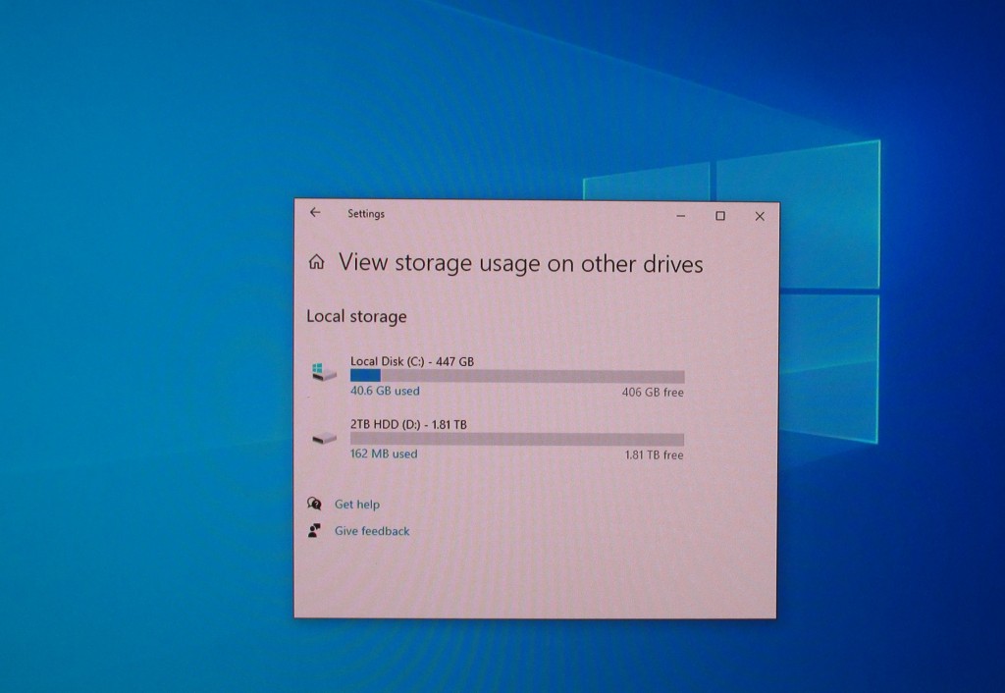The width and height of the screenshot is (1005, 693).
Task: Click 'View storage usage on other drives' title
Action: coord(520,263)
